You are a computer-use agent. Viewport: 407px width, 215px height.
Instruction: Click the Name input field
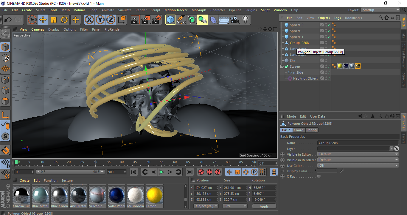coord(358,143)
